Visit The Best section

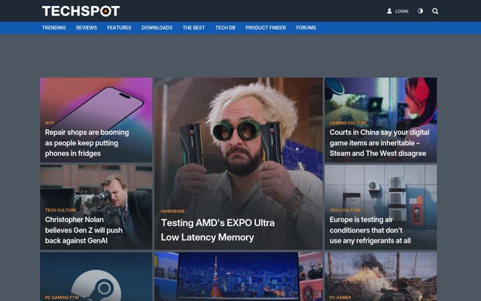click(194, 27)
